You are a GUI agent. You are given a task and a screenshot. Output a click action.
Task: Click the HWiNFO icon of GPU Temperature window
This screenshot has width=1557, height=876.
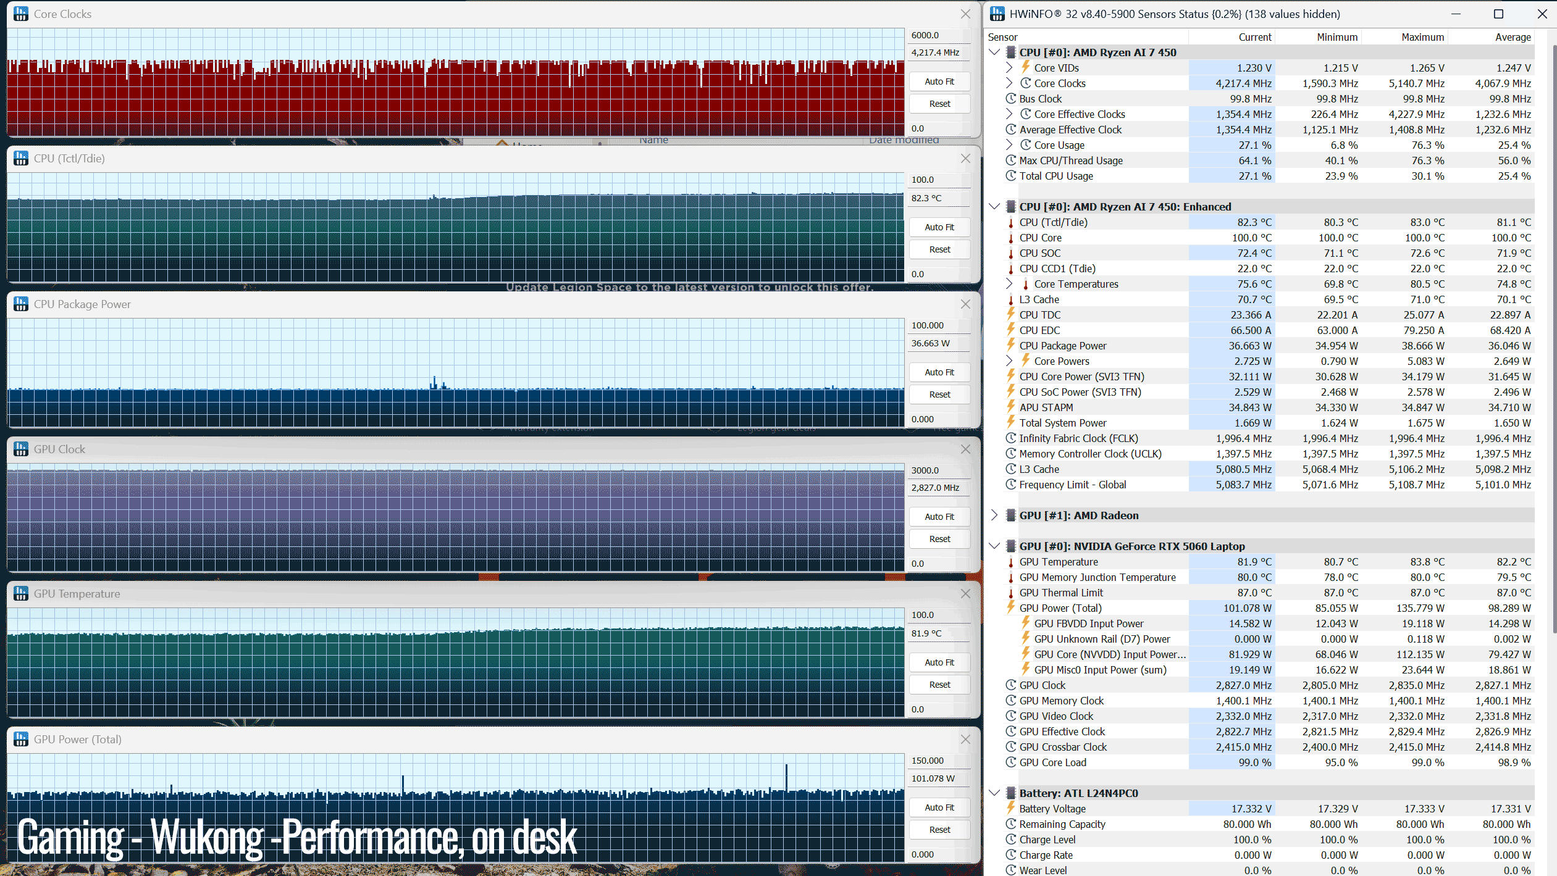pos(21,594)
